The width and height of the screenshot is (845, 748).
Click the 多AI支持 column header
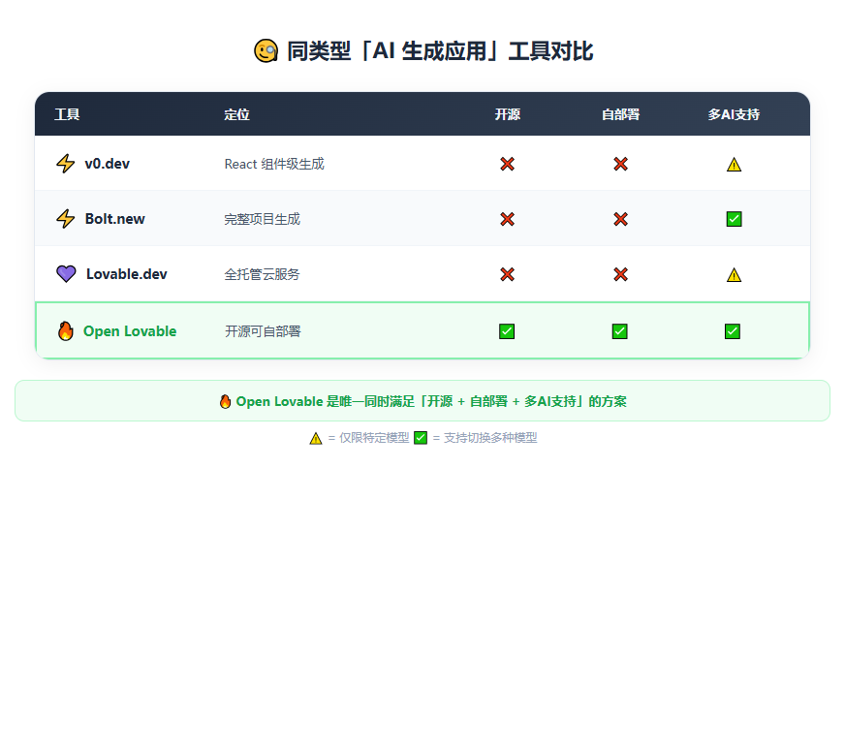(x=734, y=114)
